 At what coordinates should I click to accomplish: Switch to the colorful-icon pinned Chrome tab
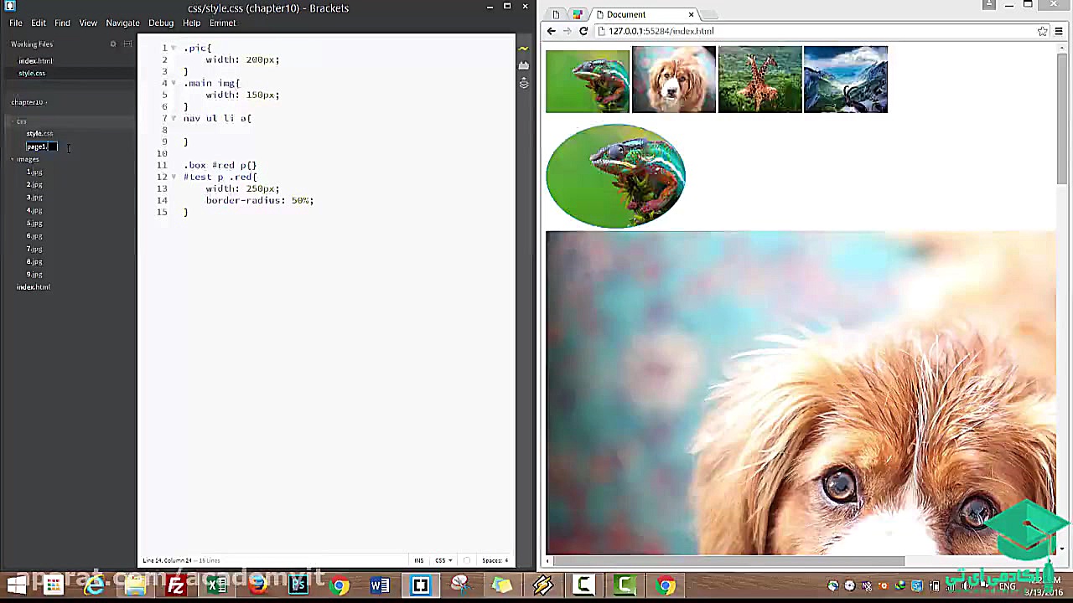click(x=577, y=14)
